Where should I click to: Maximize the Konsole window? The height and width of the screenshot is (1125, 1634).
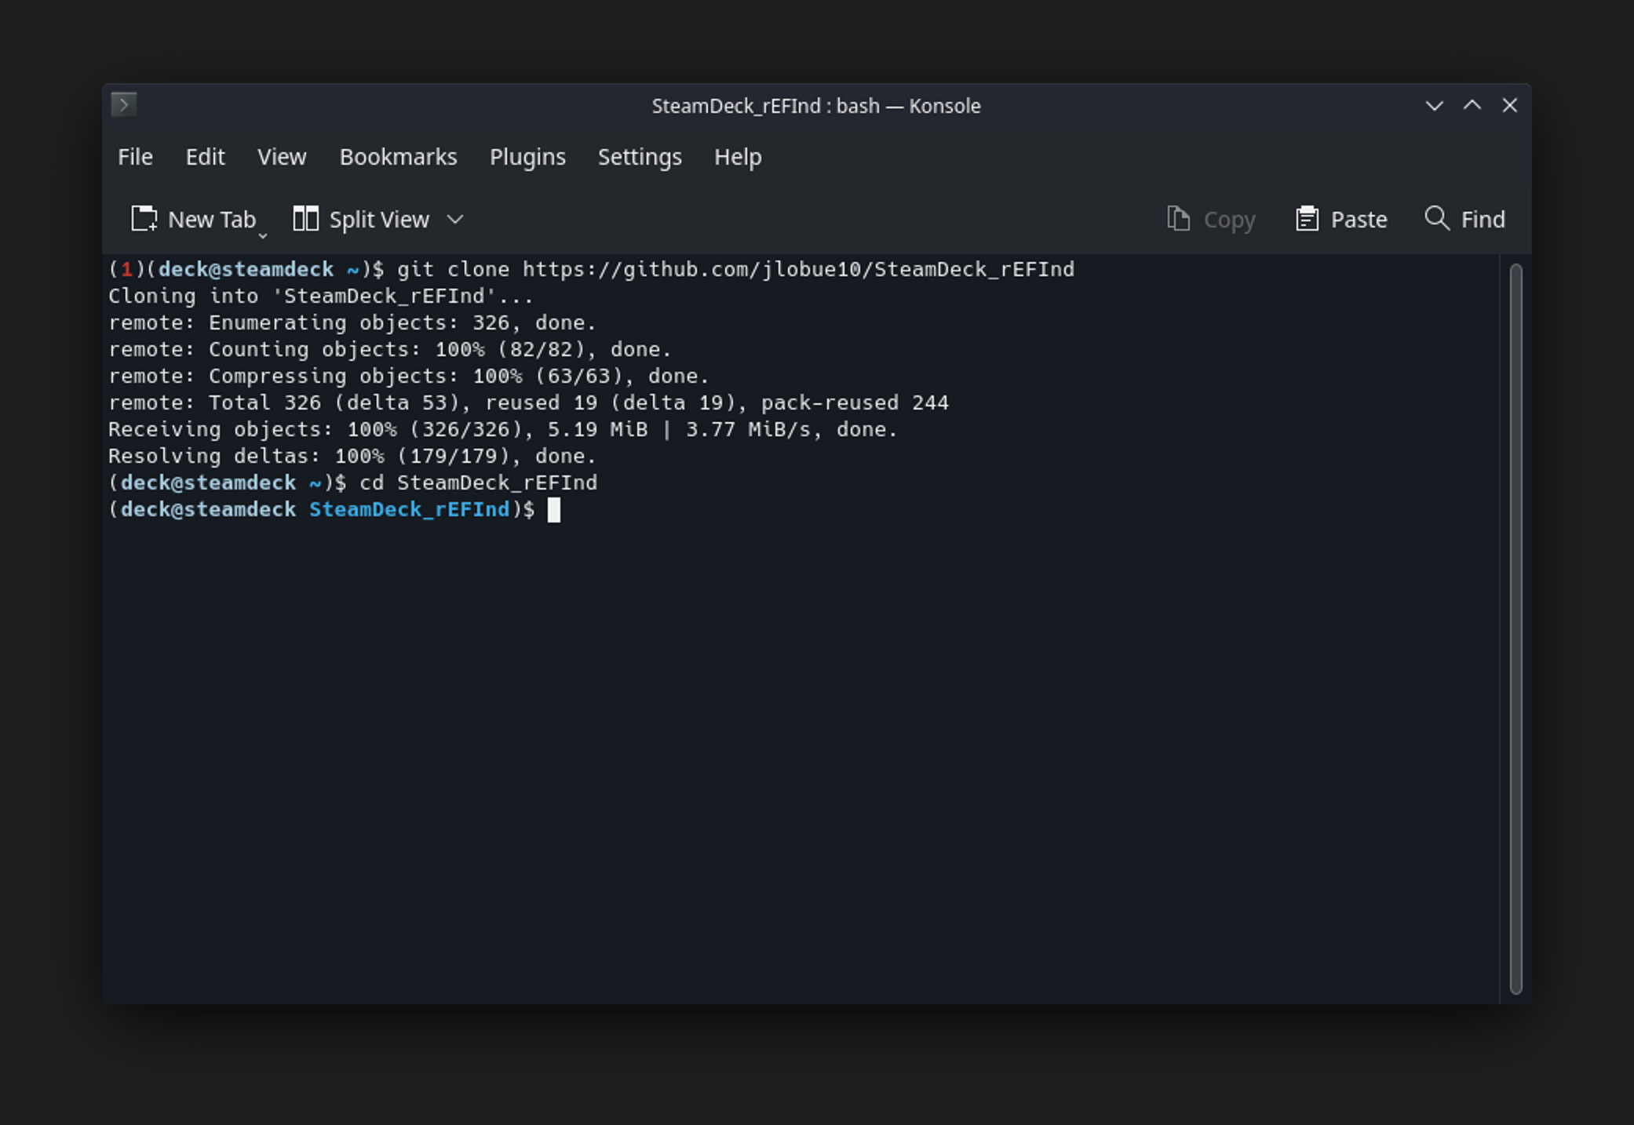(1472, 106)
